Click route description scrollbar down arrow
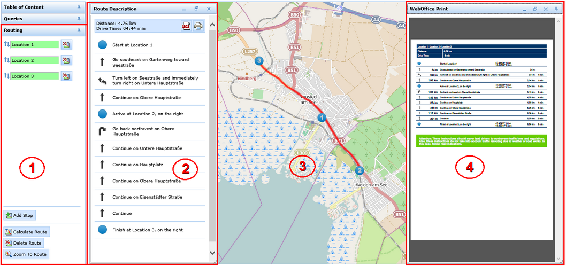Image resolution: width=566 pixels, height=266 pixels. pyautogui.click(x=212, y=253)
